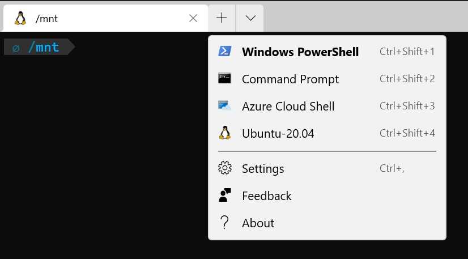
Task: Launch Windows PowerShell profile
Action: pyautogui.click(x=300, y=52)
